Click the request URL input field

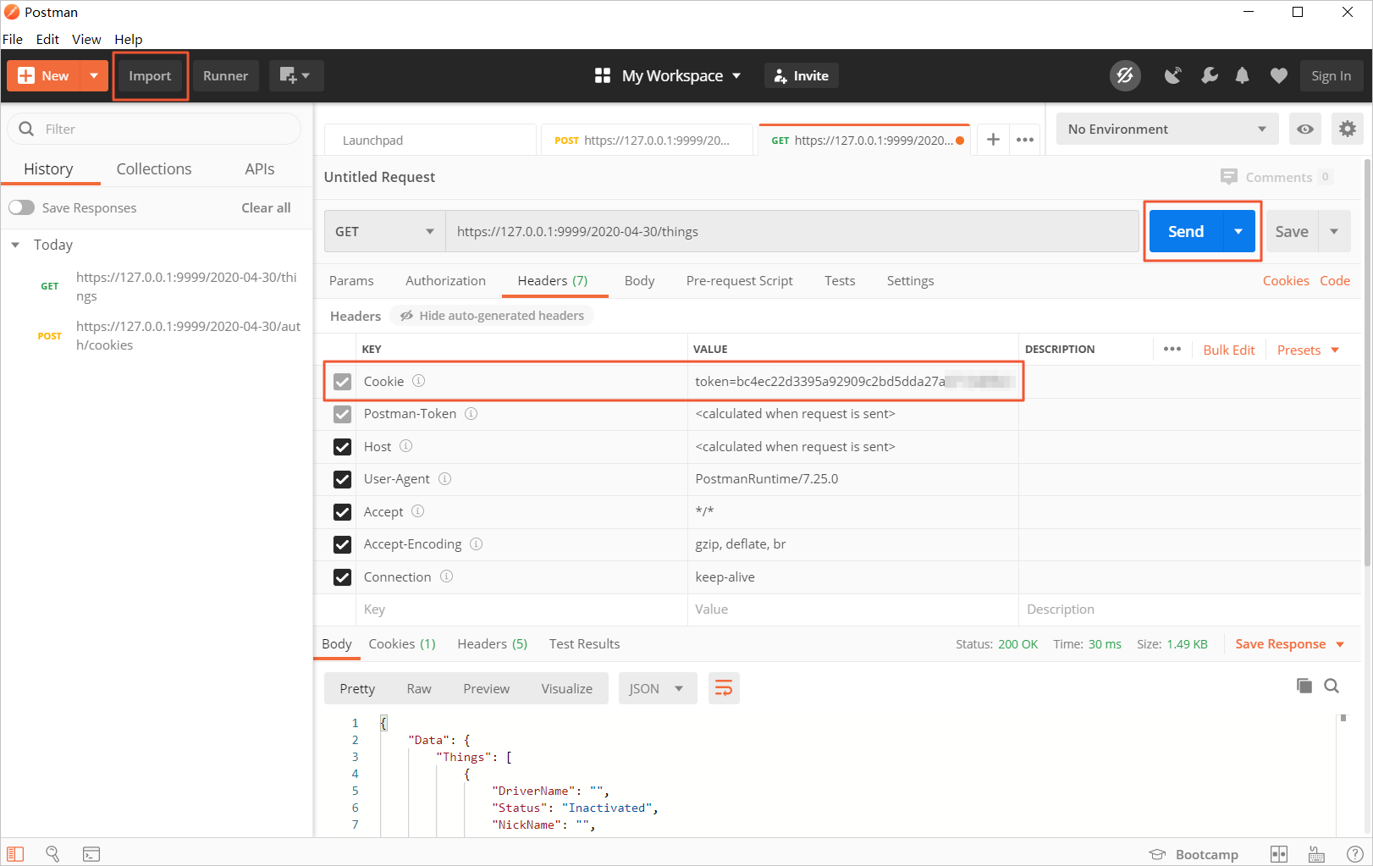(791, 231)
